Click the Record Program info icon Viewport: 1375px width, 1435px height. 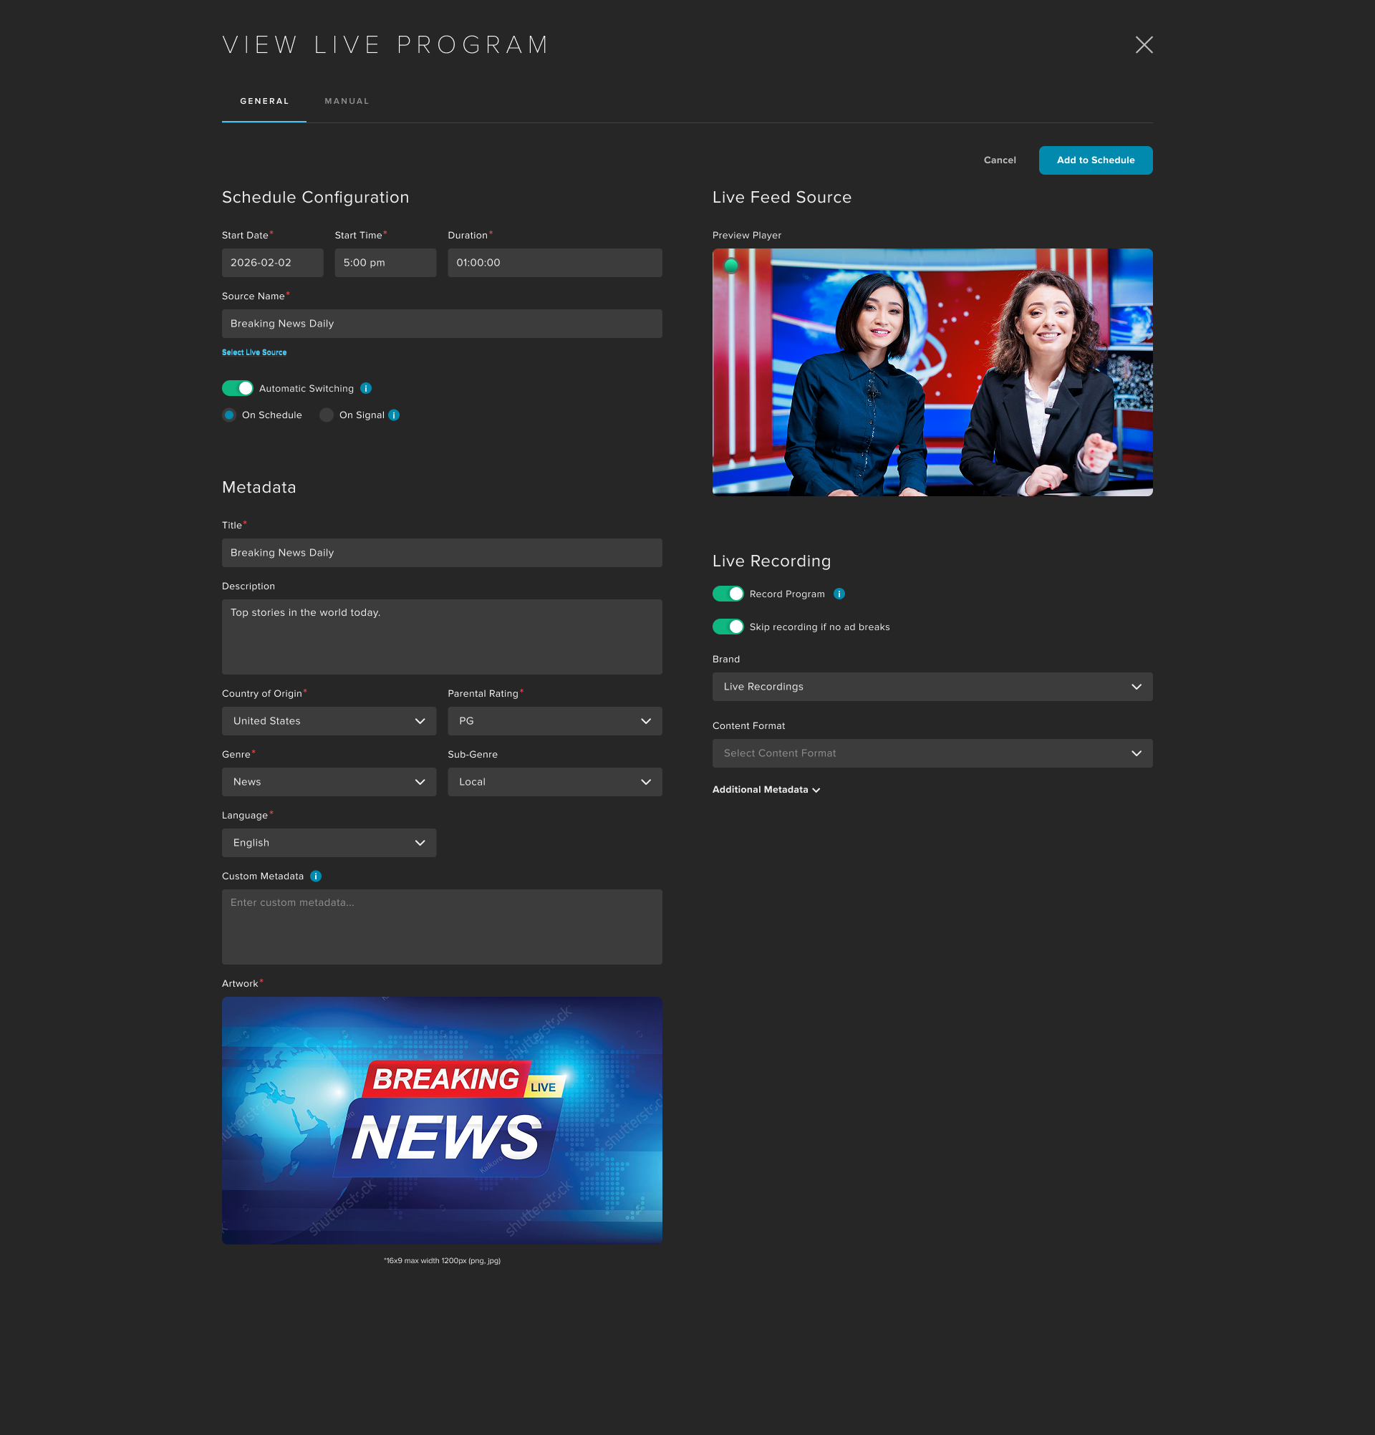(x=839, y=594)
